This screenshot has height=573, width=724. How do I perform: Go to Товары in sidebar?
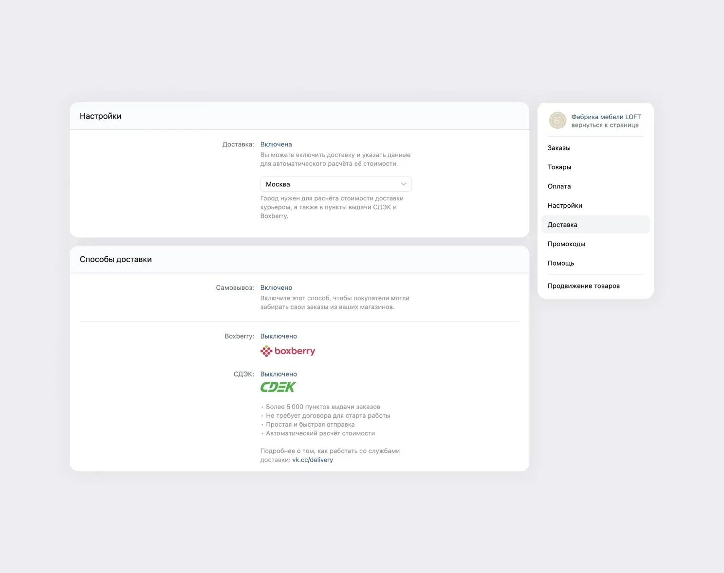[559, 167]
